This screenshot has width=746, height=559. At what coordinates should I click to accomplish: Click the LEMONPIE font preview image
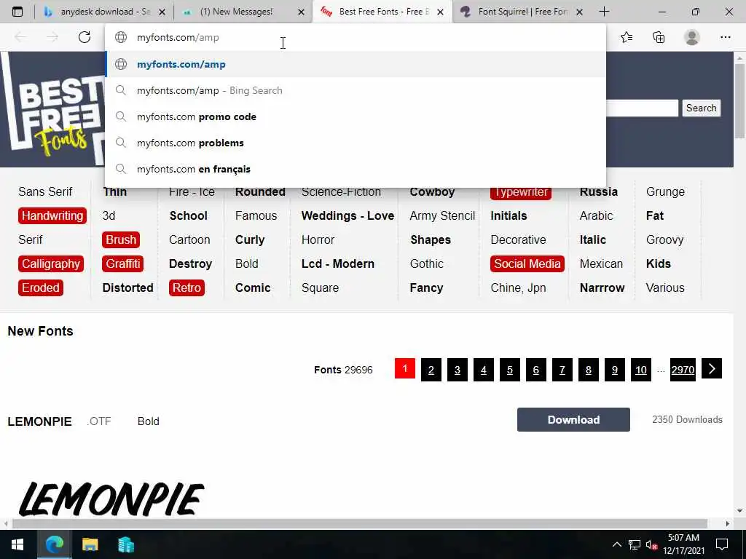pos(111,499)
